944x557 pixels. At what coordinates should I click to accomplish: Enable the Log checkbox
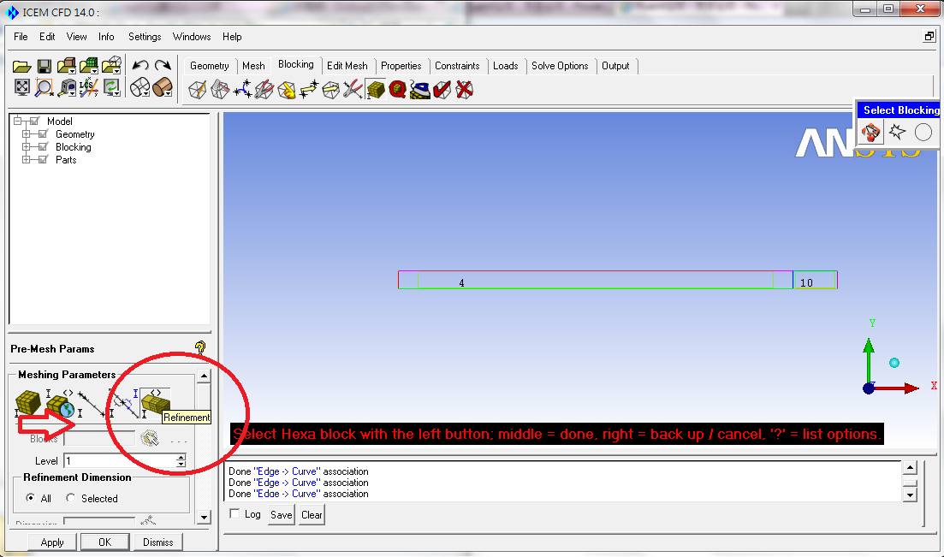[x=235, y=514]
